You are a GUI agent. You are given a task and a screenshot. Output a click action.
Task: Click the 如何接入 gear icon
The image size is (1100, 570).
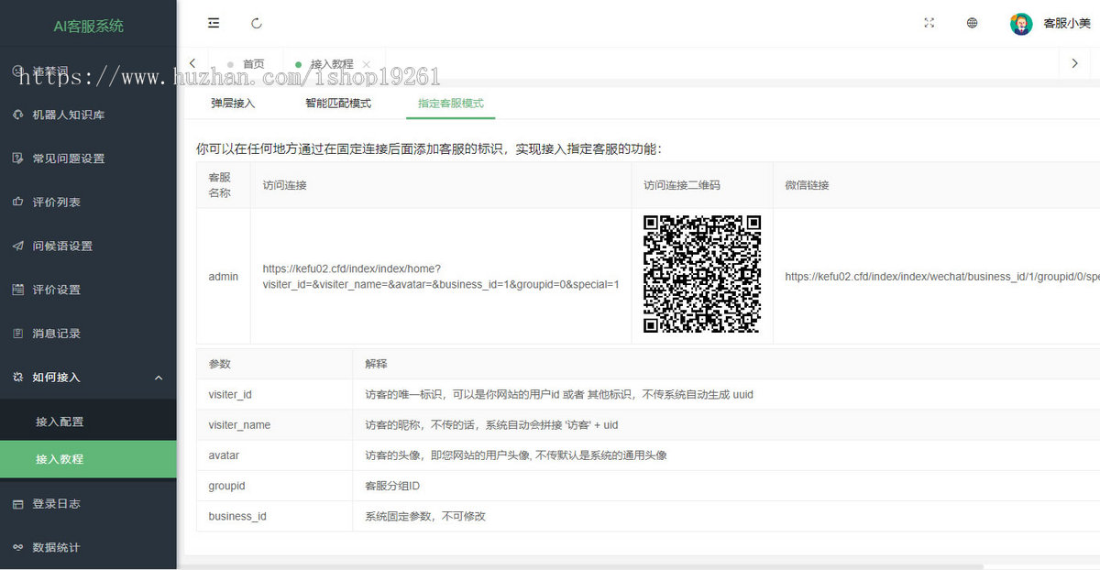(x=17, y=377)
